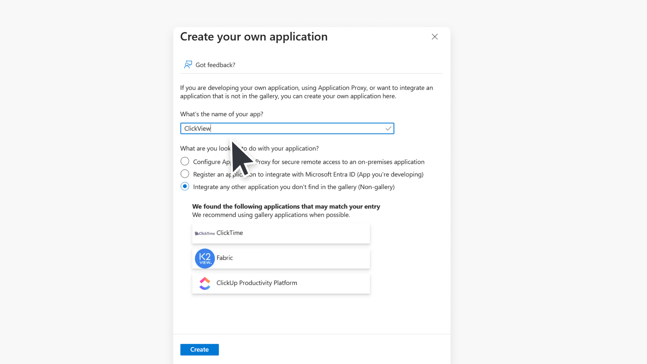The width and height of the screenshot is (647, 364).
Task: Click the feedback people icon next to Got feedback
Action: [188, 64]
